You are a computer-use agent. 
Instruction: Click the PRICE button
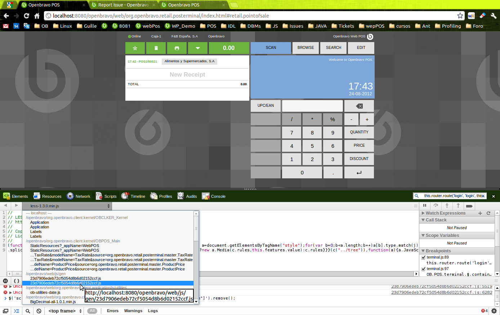pos(359,146)
